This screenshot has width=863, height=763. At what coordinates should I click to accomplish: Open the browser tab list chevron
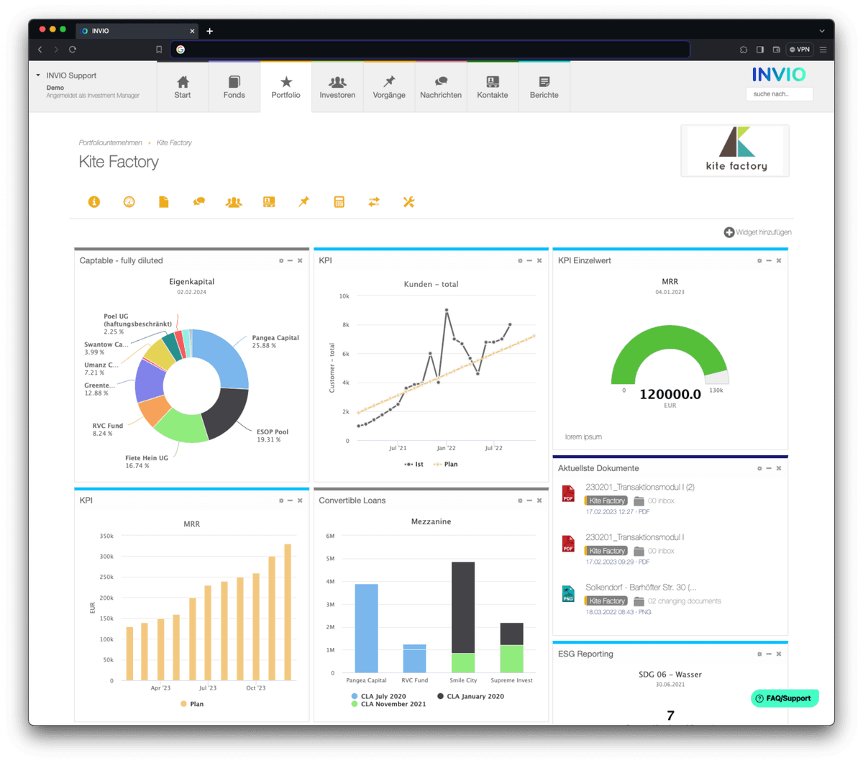click(821, 30)
